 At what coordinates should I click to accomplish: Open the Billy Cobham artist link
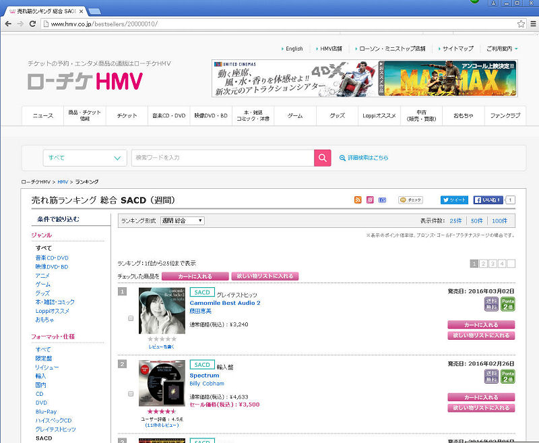207,384
